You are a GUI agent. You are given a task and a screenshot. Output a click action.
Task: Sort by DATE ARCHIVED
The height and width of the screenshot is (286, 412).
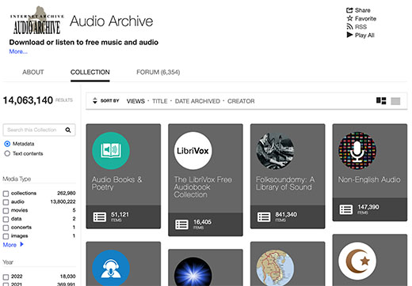click(x=197, y=101)
